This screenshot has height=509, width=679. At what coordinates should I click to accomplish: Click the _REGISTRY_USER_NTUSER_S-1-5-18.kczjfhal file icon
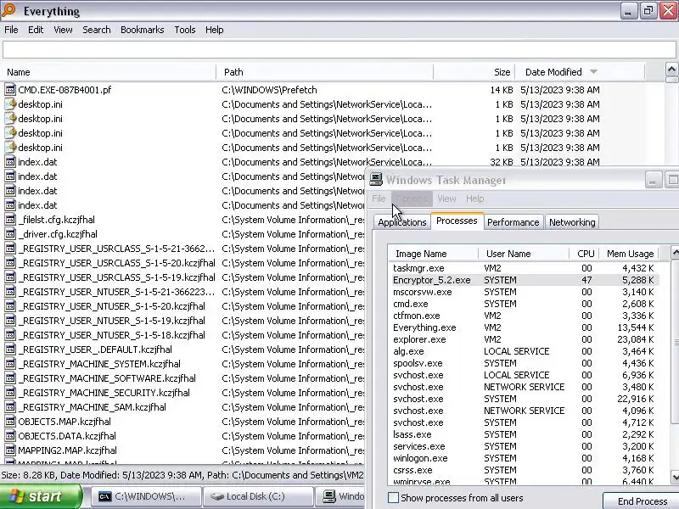pos(10,335)
